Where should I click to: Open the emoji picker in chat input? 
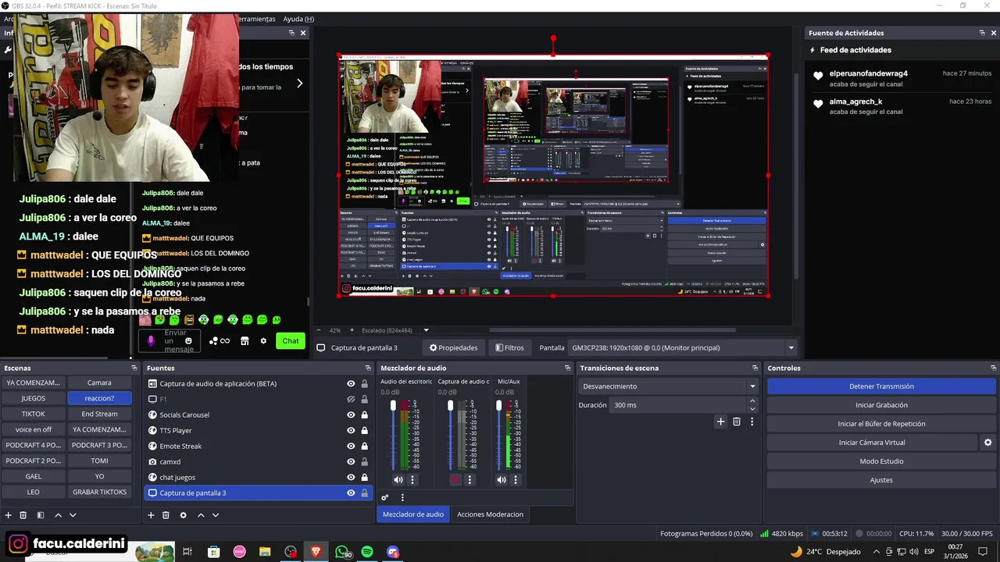click(x=188, y=341)
